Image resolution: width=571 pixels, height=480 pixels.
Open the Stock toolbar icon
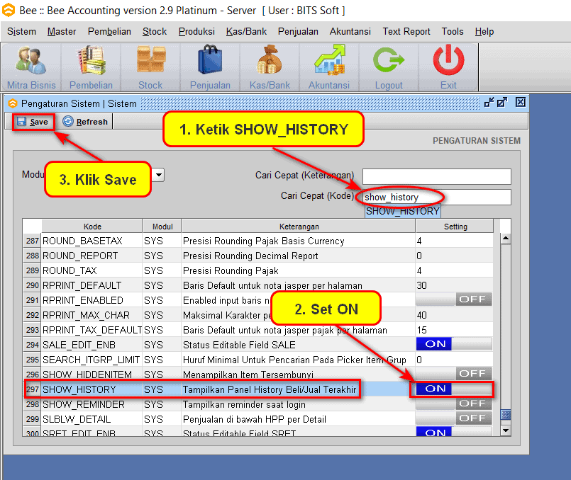[151, 67]
